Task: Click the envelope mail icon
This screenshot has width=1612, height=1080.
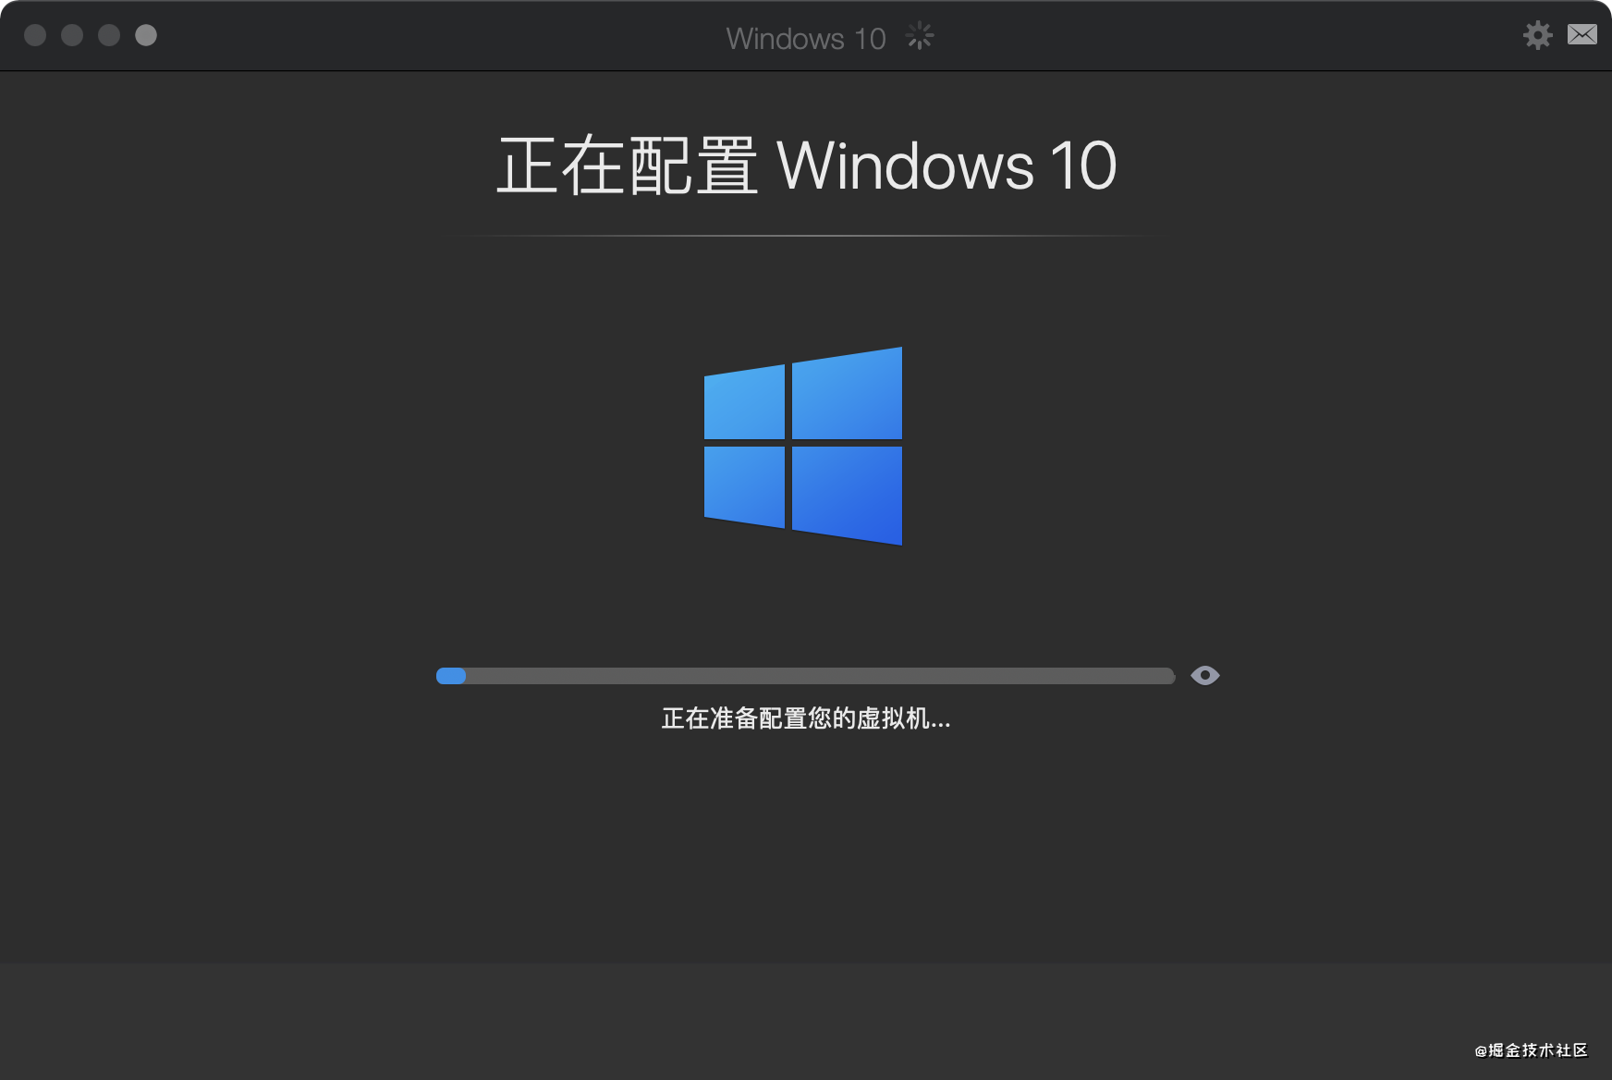Action: [x=1582, y=35]
